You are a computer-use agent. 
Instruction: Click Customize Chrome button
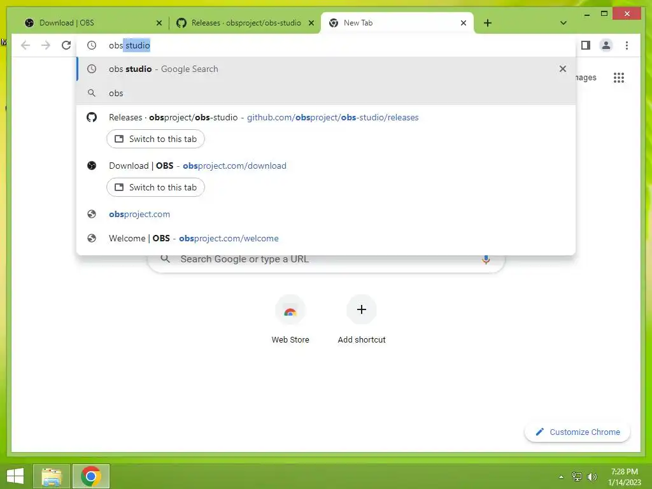click(x=578, y=432)
